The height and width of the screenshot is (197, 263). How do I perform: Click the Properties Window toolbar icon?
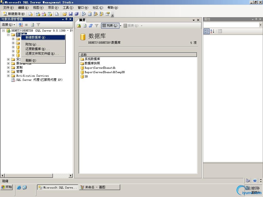(108, 14)
